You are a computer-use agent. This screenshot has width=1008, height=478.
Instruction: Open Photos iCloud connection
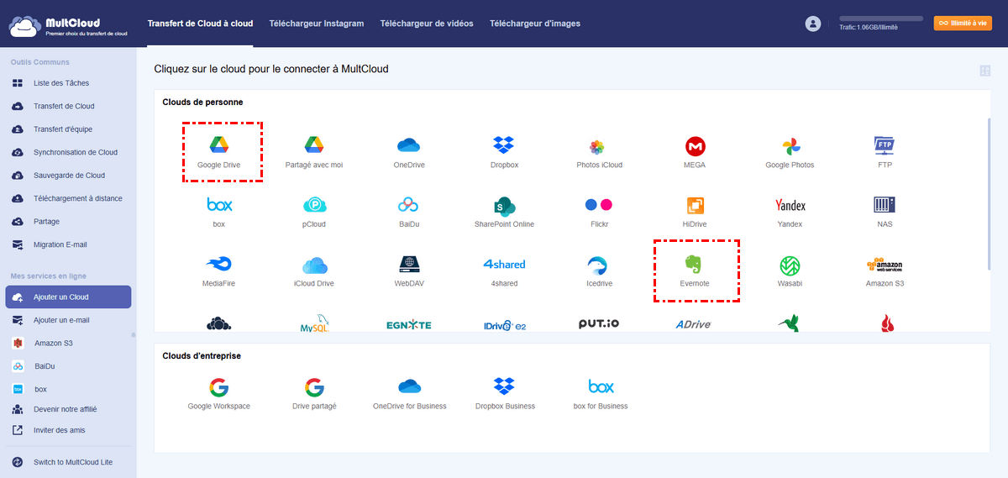click(600, 152)
